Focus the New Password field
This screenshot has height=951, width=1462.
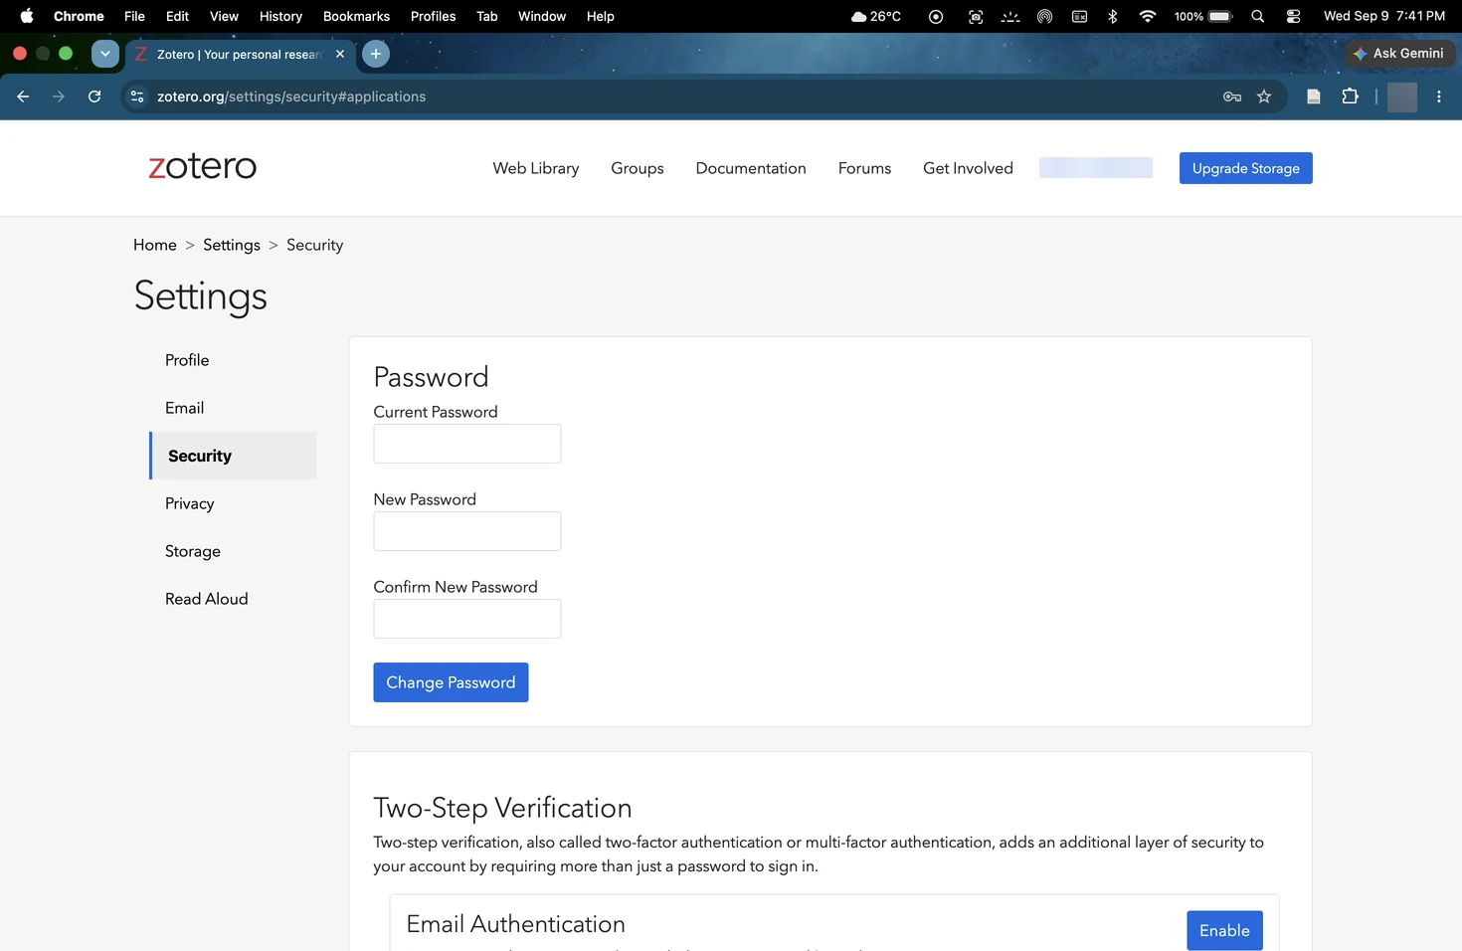pyautogui.click(x=467, y=531)
